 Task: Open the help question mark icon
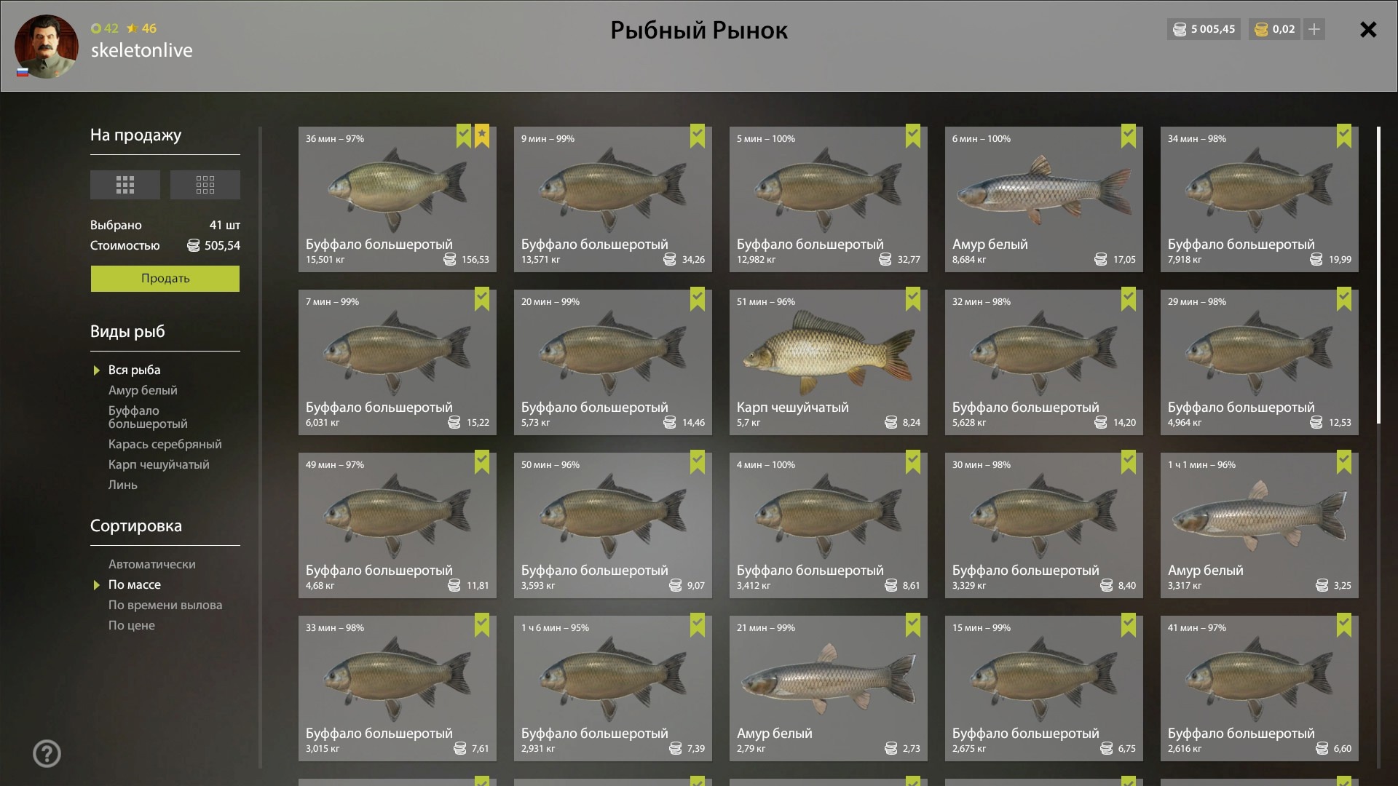(x=47, y=754)
